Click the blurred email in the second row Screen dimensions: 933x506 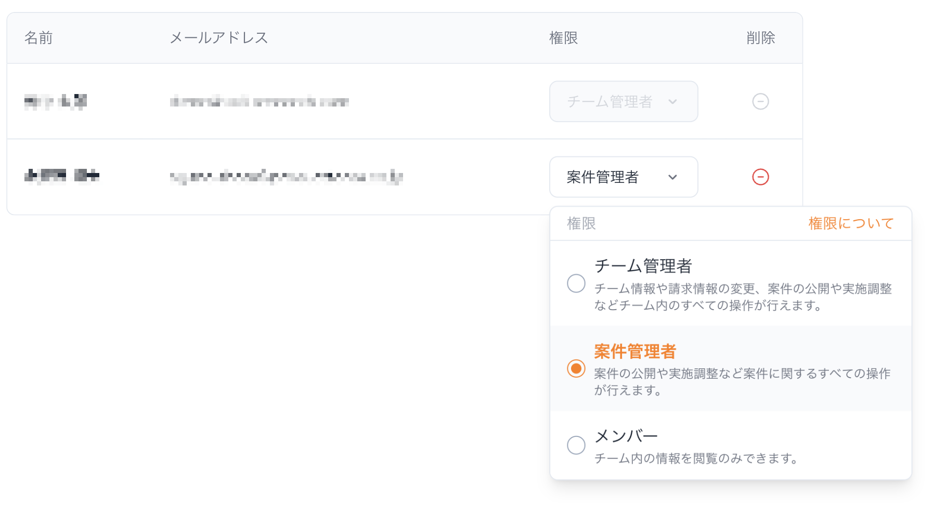[x=286, y=177]
